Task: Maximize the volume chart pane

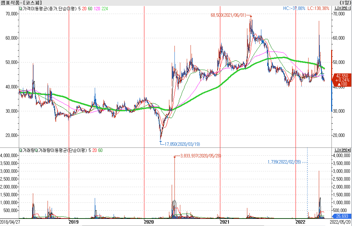Action: (x=344, y=150)
